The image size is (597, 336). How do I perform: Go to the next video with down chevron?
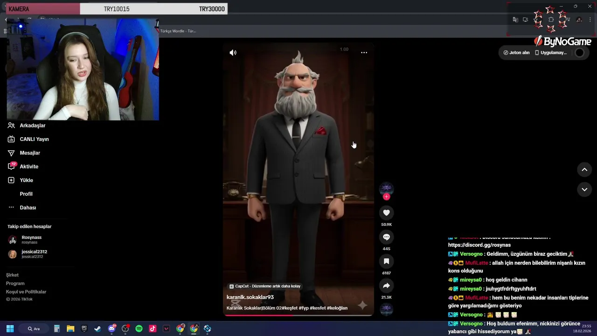(x=584, y=189)
